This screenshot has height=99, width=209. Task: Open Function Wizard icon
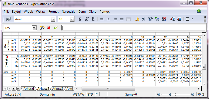(42, 28)
